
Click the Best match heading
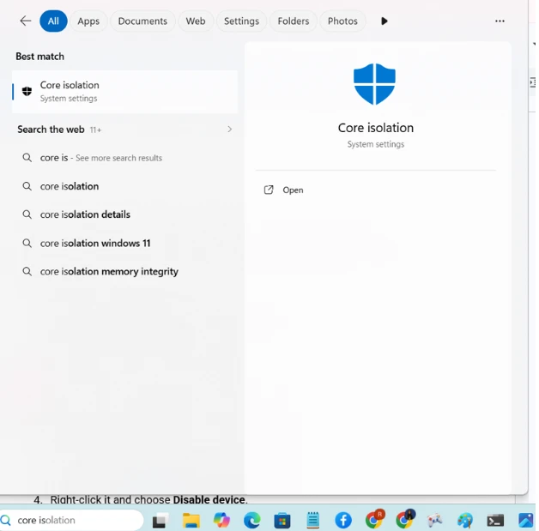coord(39,57)
